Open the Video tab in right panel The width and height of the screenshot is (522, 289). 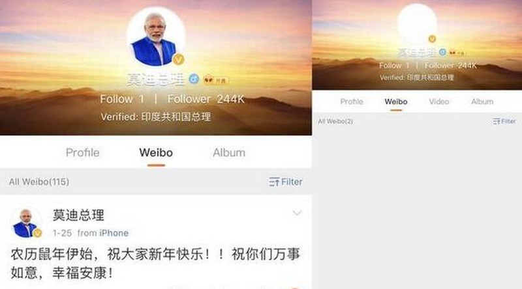[x=438, y=102]
